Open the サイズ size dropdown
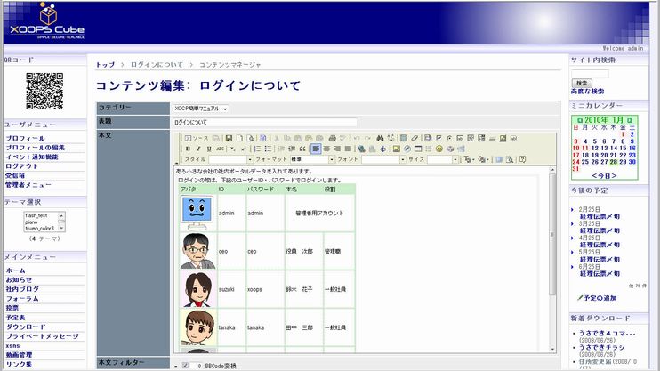The image size is (660, 371). click(x=455, y=159)
